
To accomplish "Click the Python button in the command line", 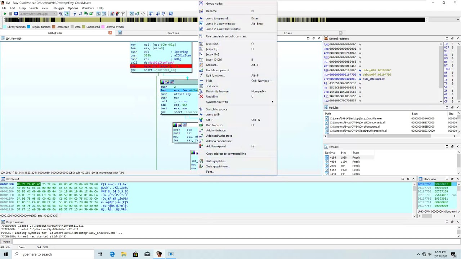I will coord(6,242).
